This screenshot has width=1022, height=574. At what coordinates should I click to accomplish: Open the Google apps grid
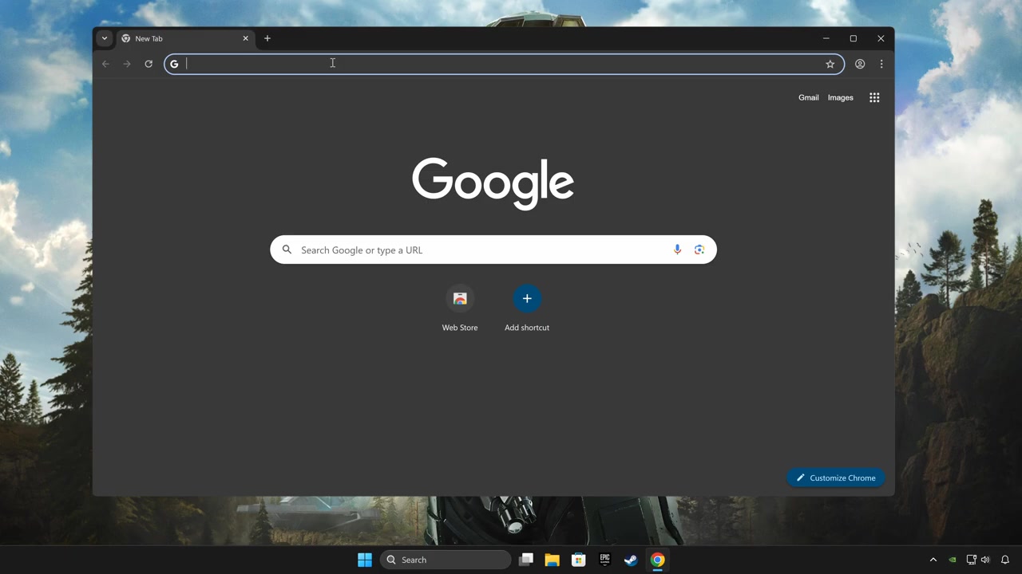[x=874, y=97]
